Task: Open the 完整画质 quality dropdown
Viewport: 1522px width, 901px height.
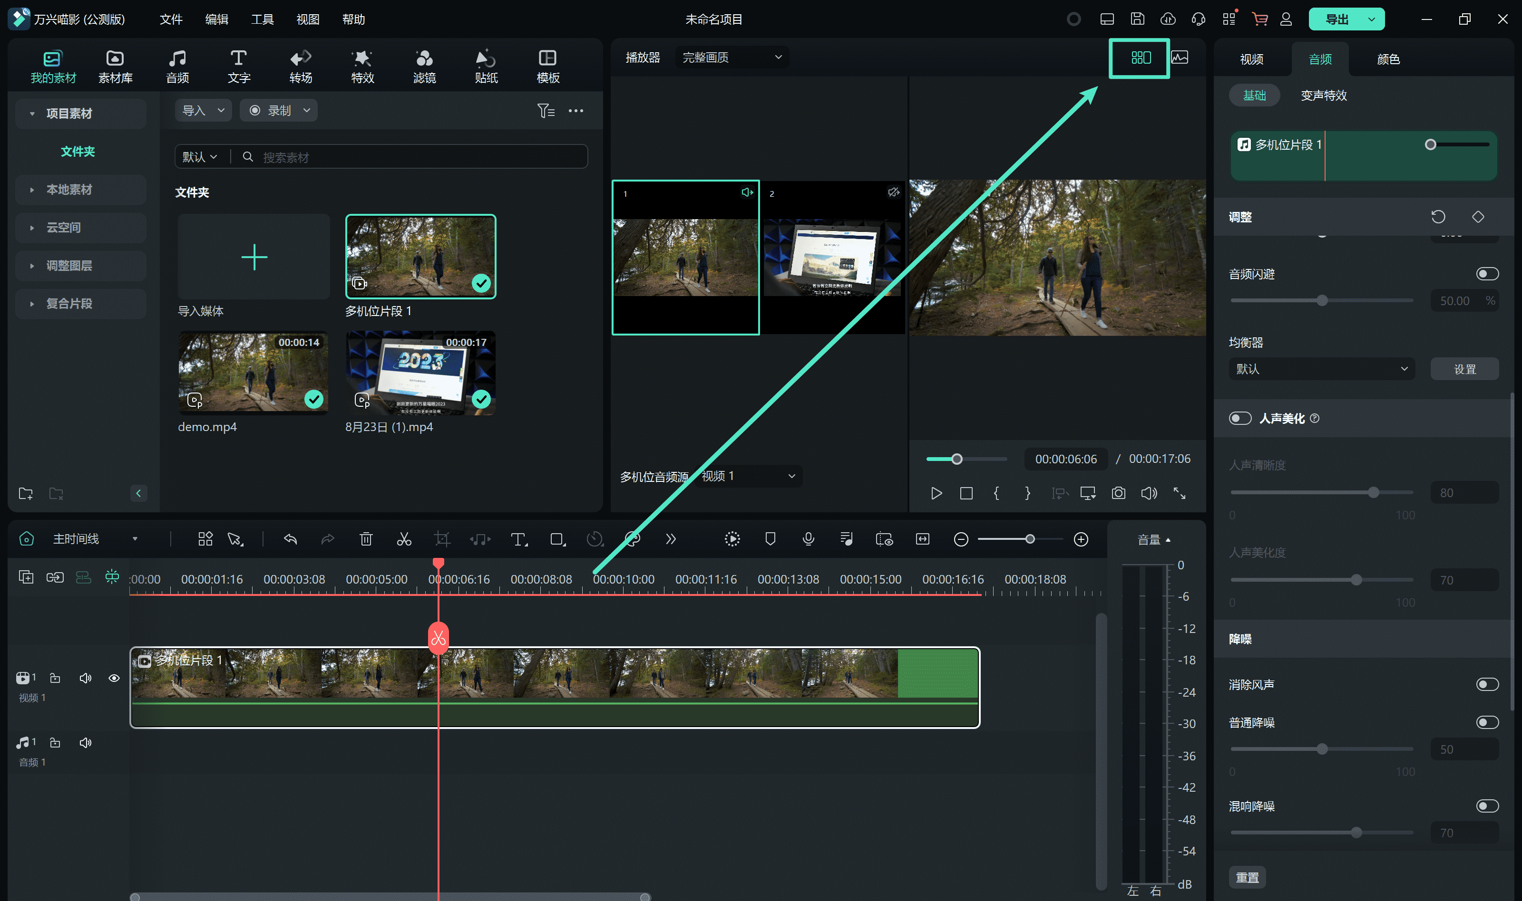Action: click(x=732, y=58)
